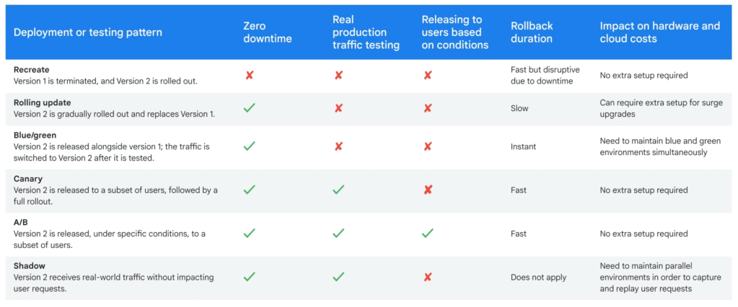Click Impact on hardware and cloud costs header
The width and height of the screenshot is (738, 307).
point(659,32)
